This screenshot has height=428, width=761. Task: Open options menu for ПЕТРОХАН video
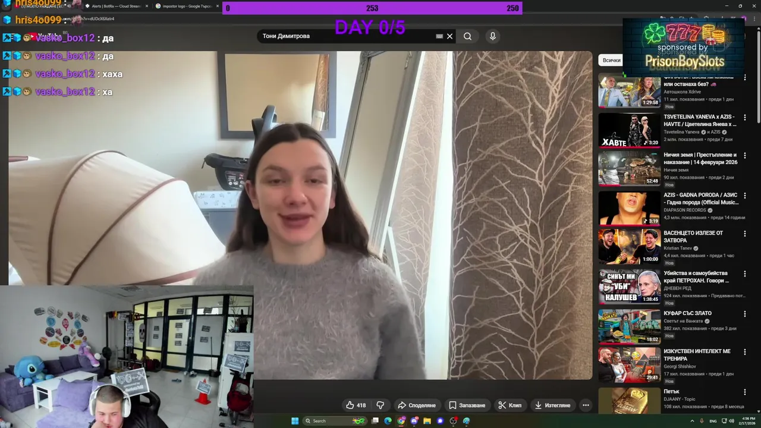(744, 274)
